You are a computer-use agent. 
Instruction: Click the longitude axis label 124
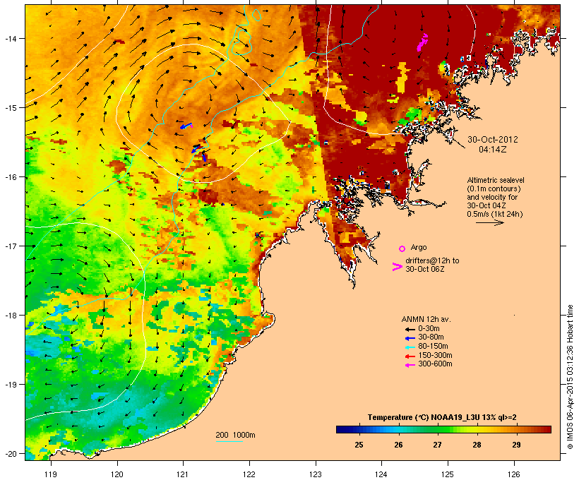click(x=381, y=474)
